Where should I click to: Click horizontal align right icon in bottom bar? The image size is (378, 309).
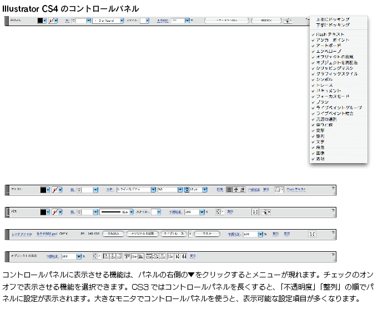(x=119, y=256)
